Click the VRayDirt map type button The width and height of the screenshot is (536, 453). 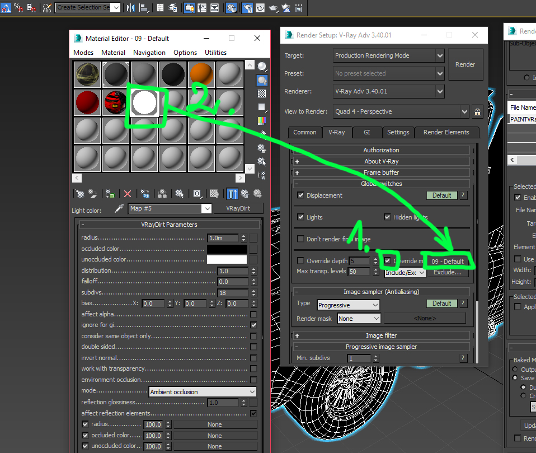coord(237,208)
